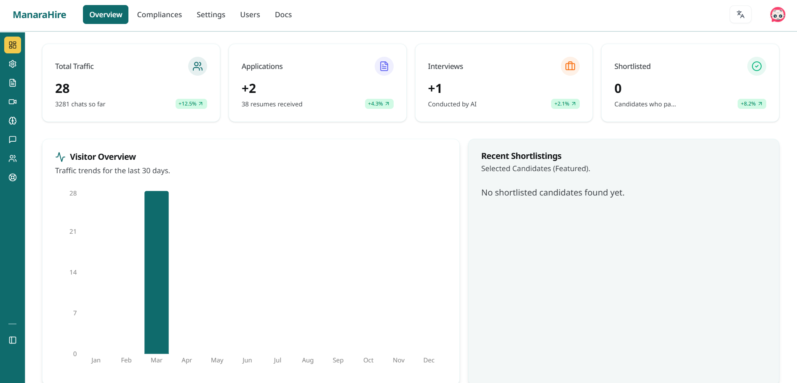Toggle the sidebar panel collapse icon
The width and height of the screenshot is (797, 383).
(x=13, y=340)
